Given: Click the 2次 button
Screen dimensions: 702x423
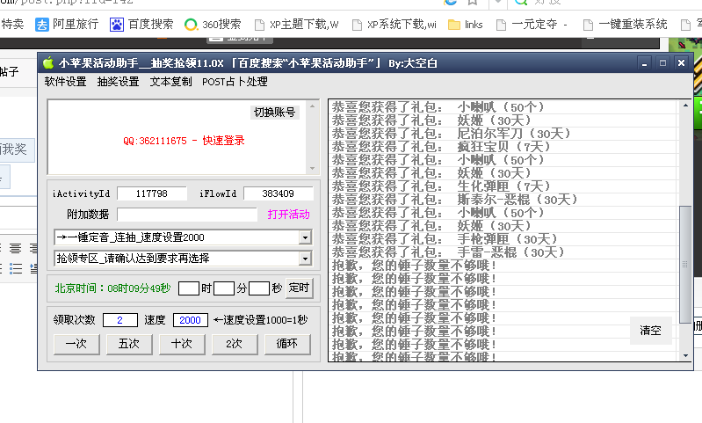Looking at the screenshot, I should 235,344.
